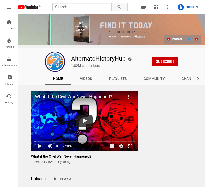The image size is (205, 187).
Task: Open History in the sidebar
Action: pyautogui.click(x=9, y=99)
